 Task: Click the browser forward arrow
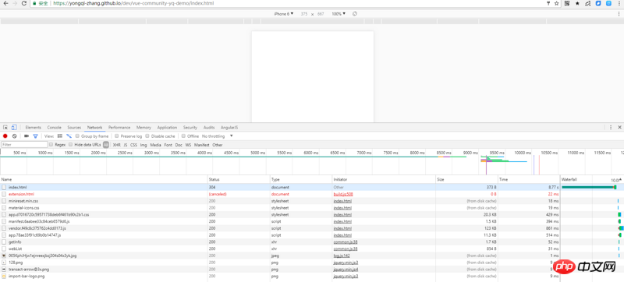(x=14, y=3)
